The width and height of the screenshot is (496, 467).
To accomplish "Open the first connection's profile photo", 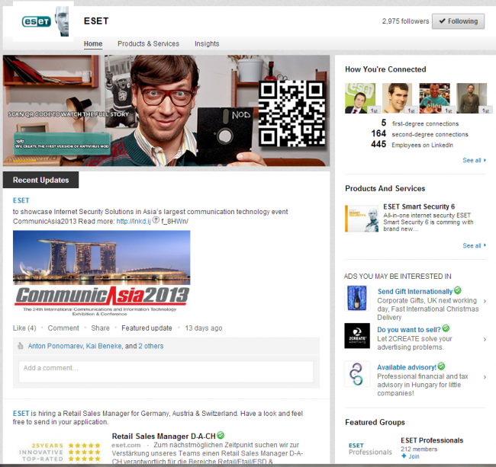I will pyautogui.click(x=360, y=98).
